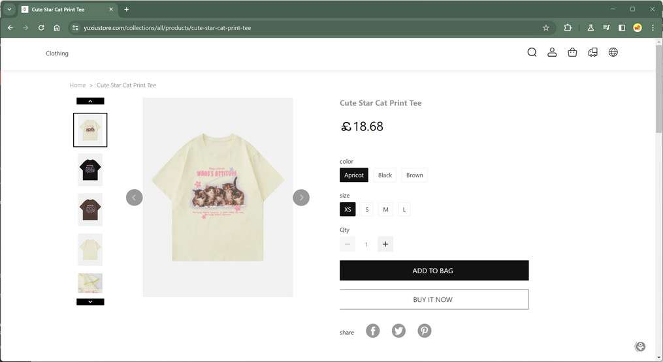Show next product image arrow
663x362 pixels.
pos(301,197)
